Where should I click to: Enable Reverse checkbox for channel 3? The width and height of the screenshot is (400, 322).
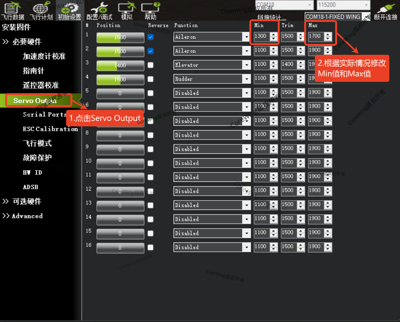pos(150,65)
